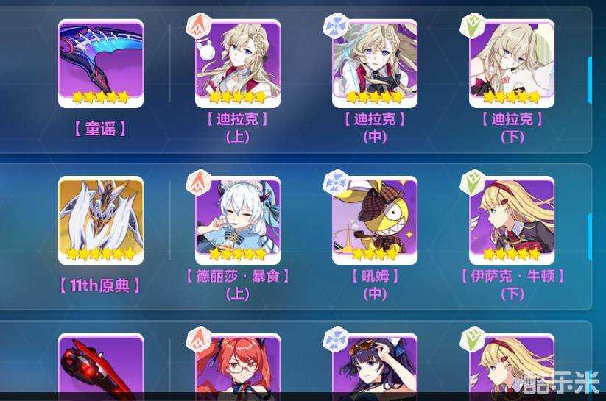Click the 【11th原典】 label text
Viewport: 606px width, 401px height.
[100, 285]
